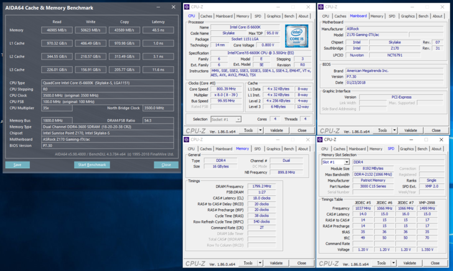Close the AIDA64 window with the X icon
The height and width of the screenshot is (271, 453).
tap(173, 7)
